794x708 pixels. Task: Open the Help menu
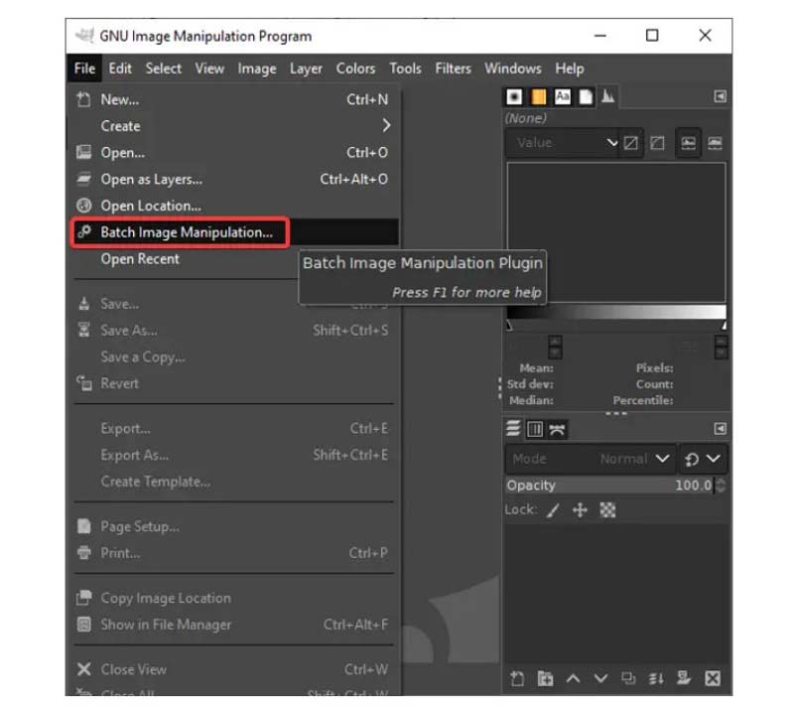click(x=569, y=69)
